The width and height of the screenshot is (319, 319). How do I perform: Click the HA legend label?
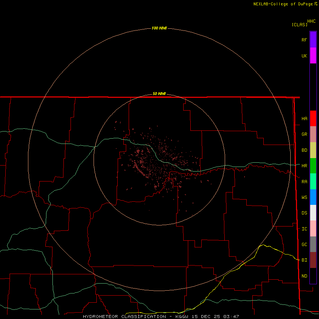click(304, 119)
